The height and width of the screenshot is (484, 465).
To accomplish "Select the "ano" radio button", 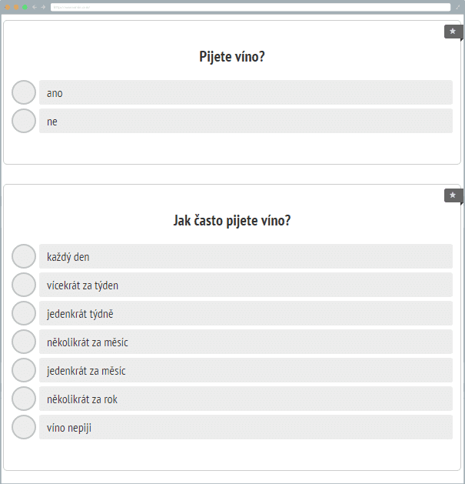I will pos(24,92).
